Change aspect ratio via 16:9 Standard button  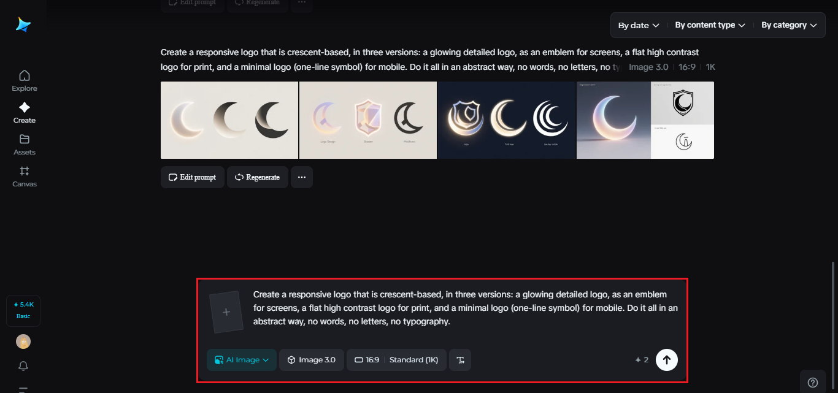[396, 360]
